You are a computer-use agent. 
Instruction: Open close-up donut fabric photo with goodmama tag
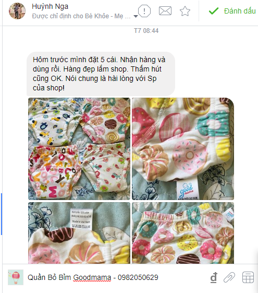(x=183, y=149)
